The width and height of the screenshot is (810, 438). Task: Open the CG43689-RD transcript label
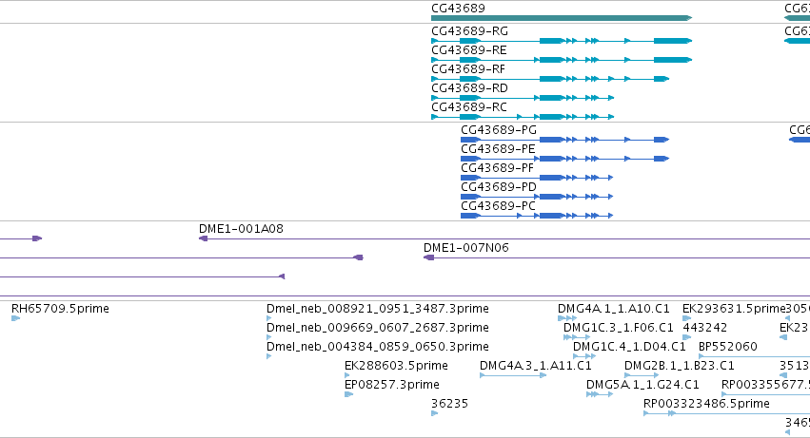coord(469,88)
